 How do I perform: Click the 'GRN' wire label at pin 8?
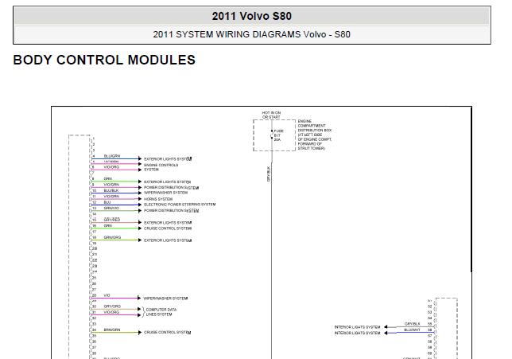(108, 179)
